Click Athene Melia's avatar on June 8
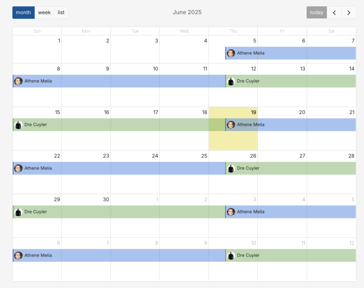Viewport: 364px width, 288px height. tap(18, 81)
